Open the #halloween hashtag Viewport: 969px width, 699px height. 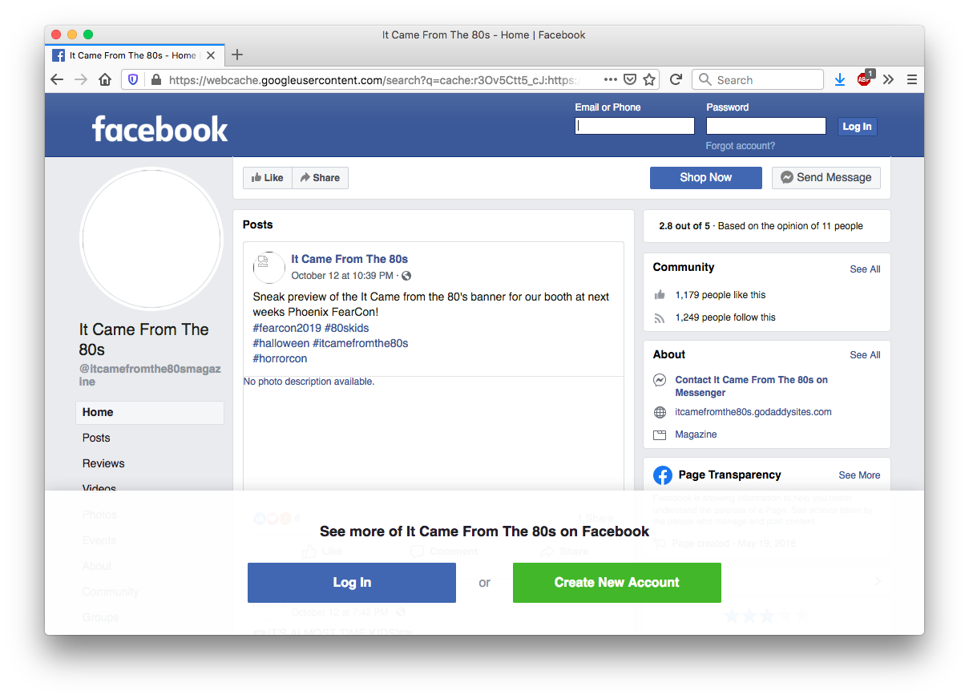(x=281, y=343)
